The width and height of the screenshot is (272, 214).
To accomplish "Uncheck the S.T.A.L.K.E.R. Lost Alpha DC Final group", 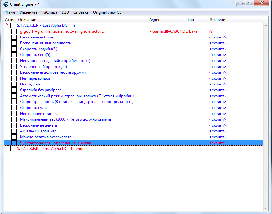I will [x=8, y=25].
